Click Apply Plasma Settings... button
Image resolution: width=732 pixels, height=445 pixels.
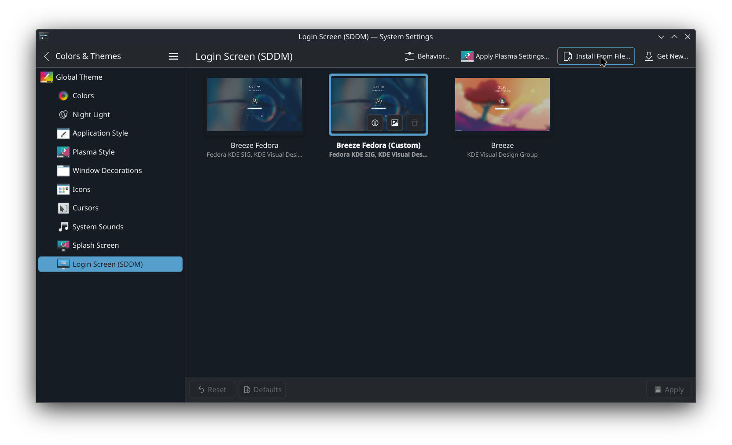pyautogui.click(x=505, y=56)
